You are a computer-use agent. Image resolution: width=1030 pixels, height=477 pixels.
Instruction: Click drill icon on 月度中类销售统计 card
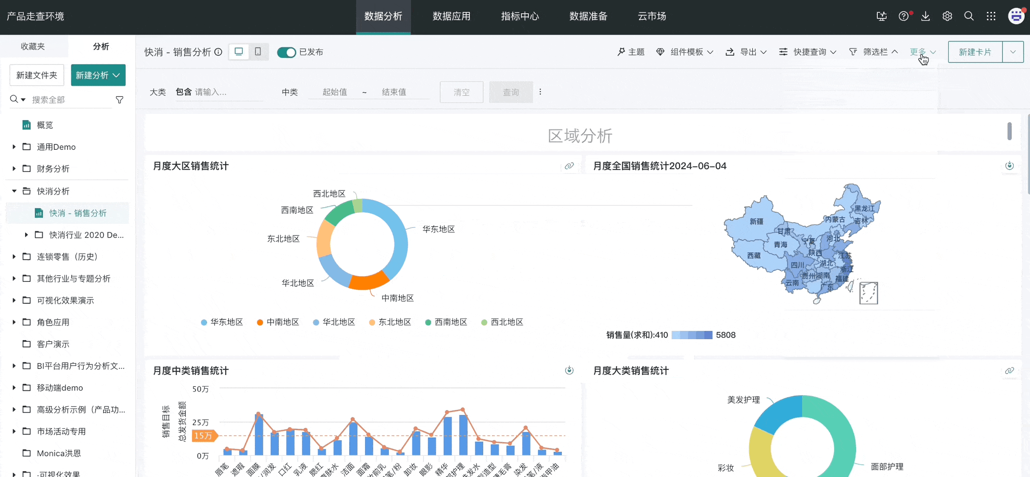coord(569,371)
